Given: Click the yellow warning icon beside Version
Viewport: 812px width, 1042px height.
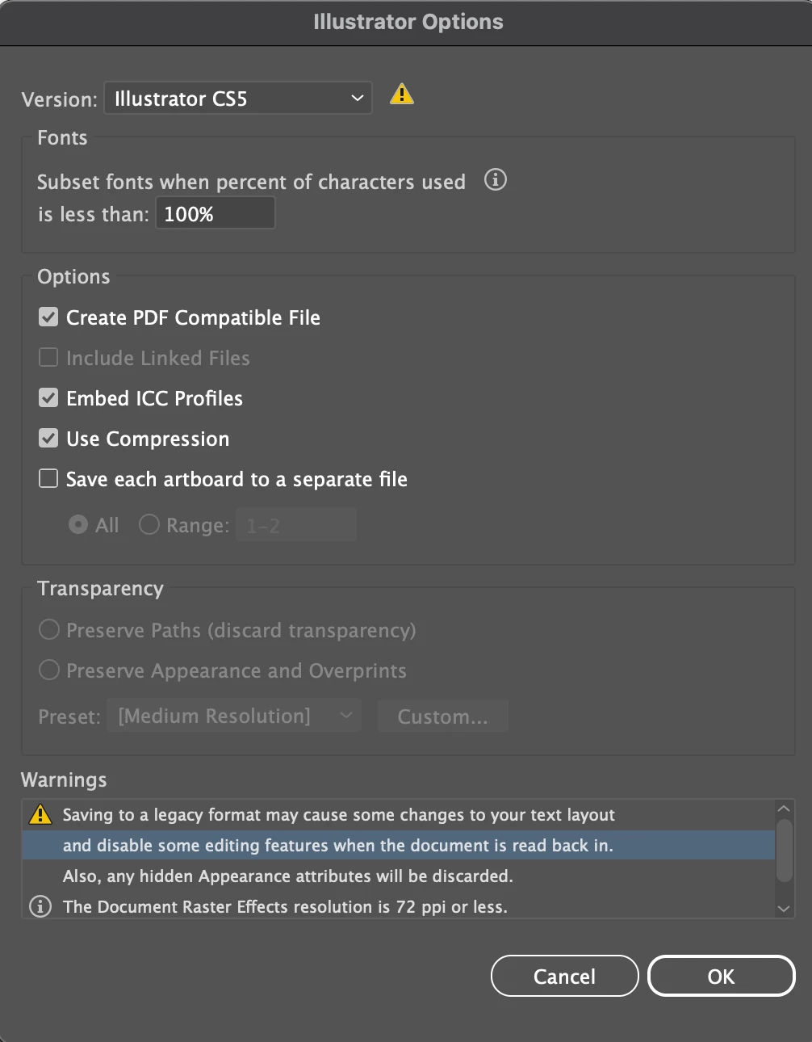Looking at the screenshot, I should click(401, 95).
